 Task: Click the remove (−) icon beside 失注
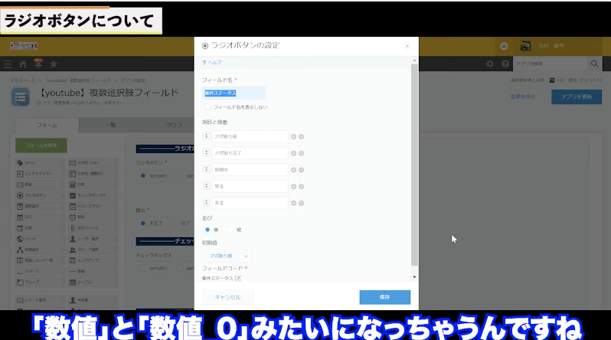click(x=301, y=203)
